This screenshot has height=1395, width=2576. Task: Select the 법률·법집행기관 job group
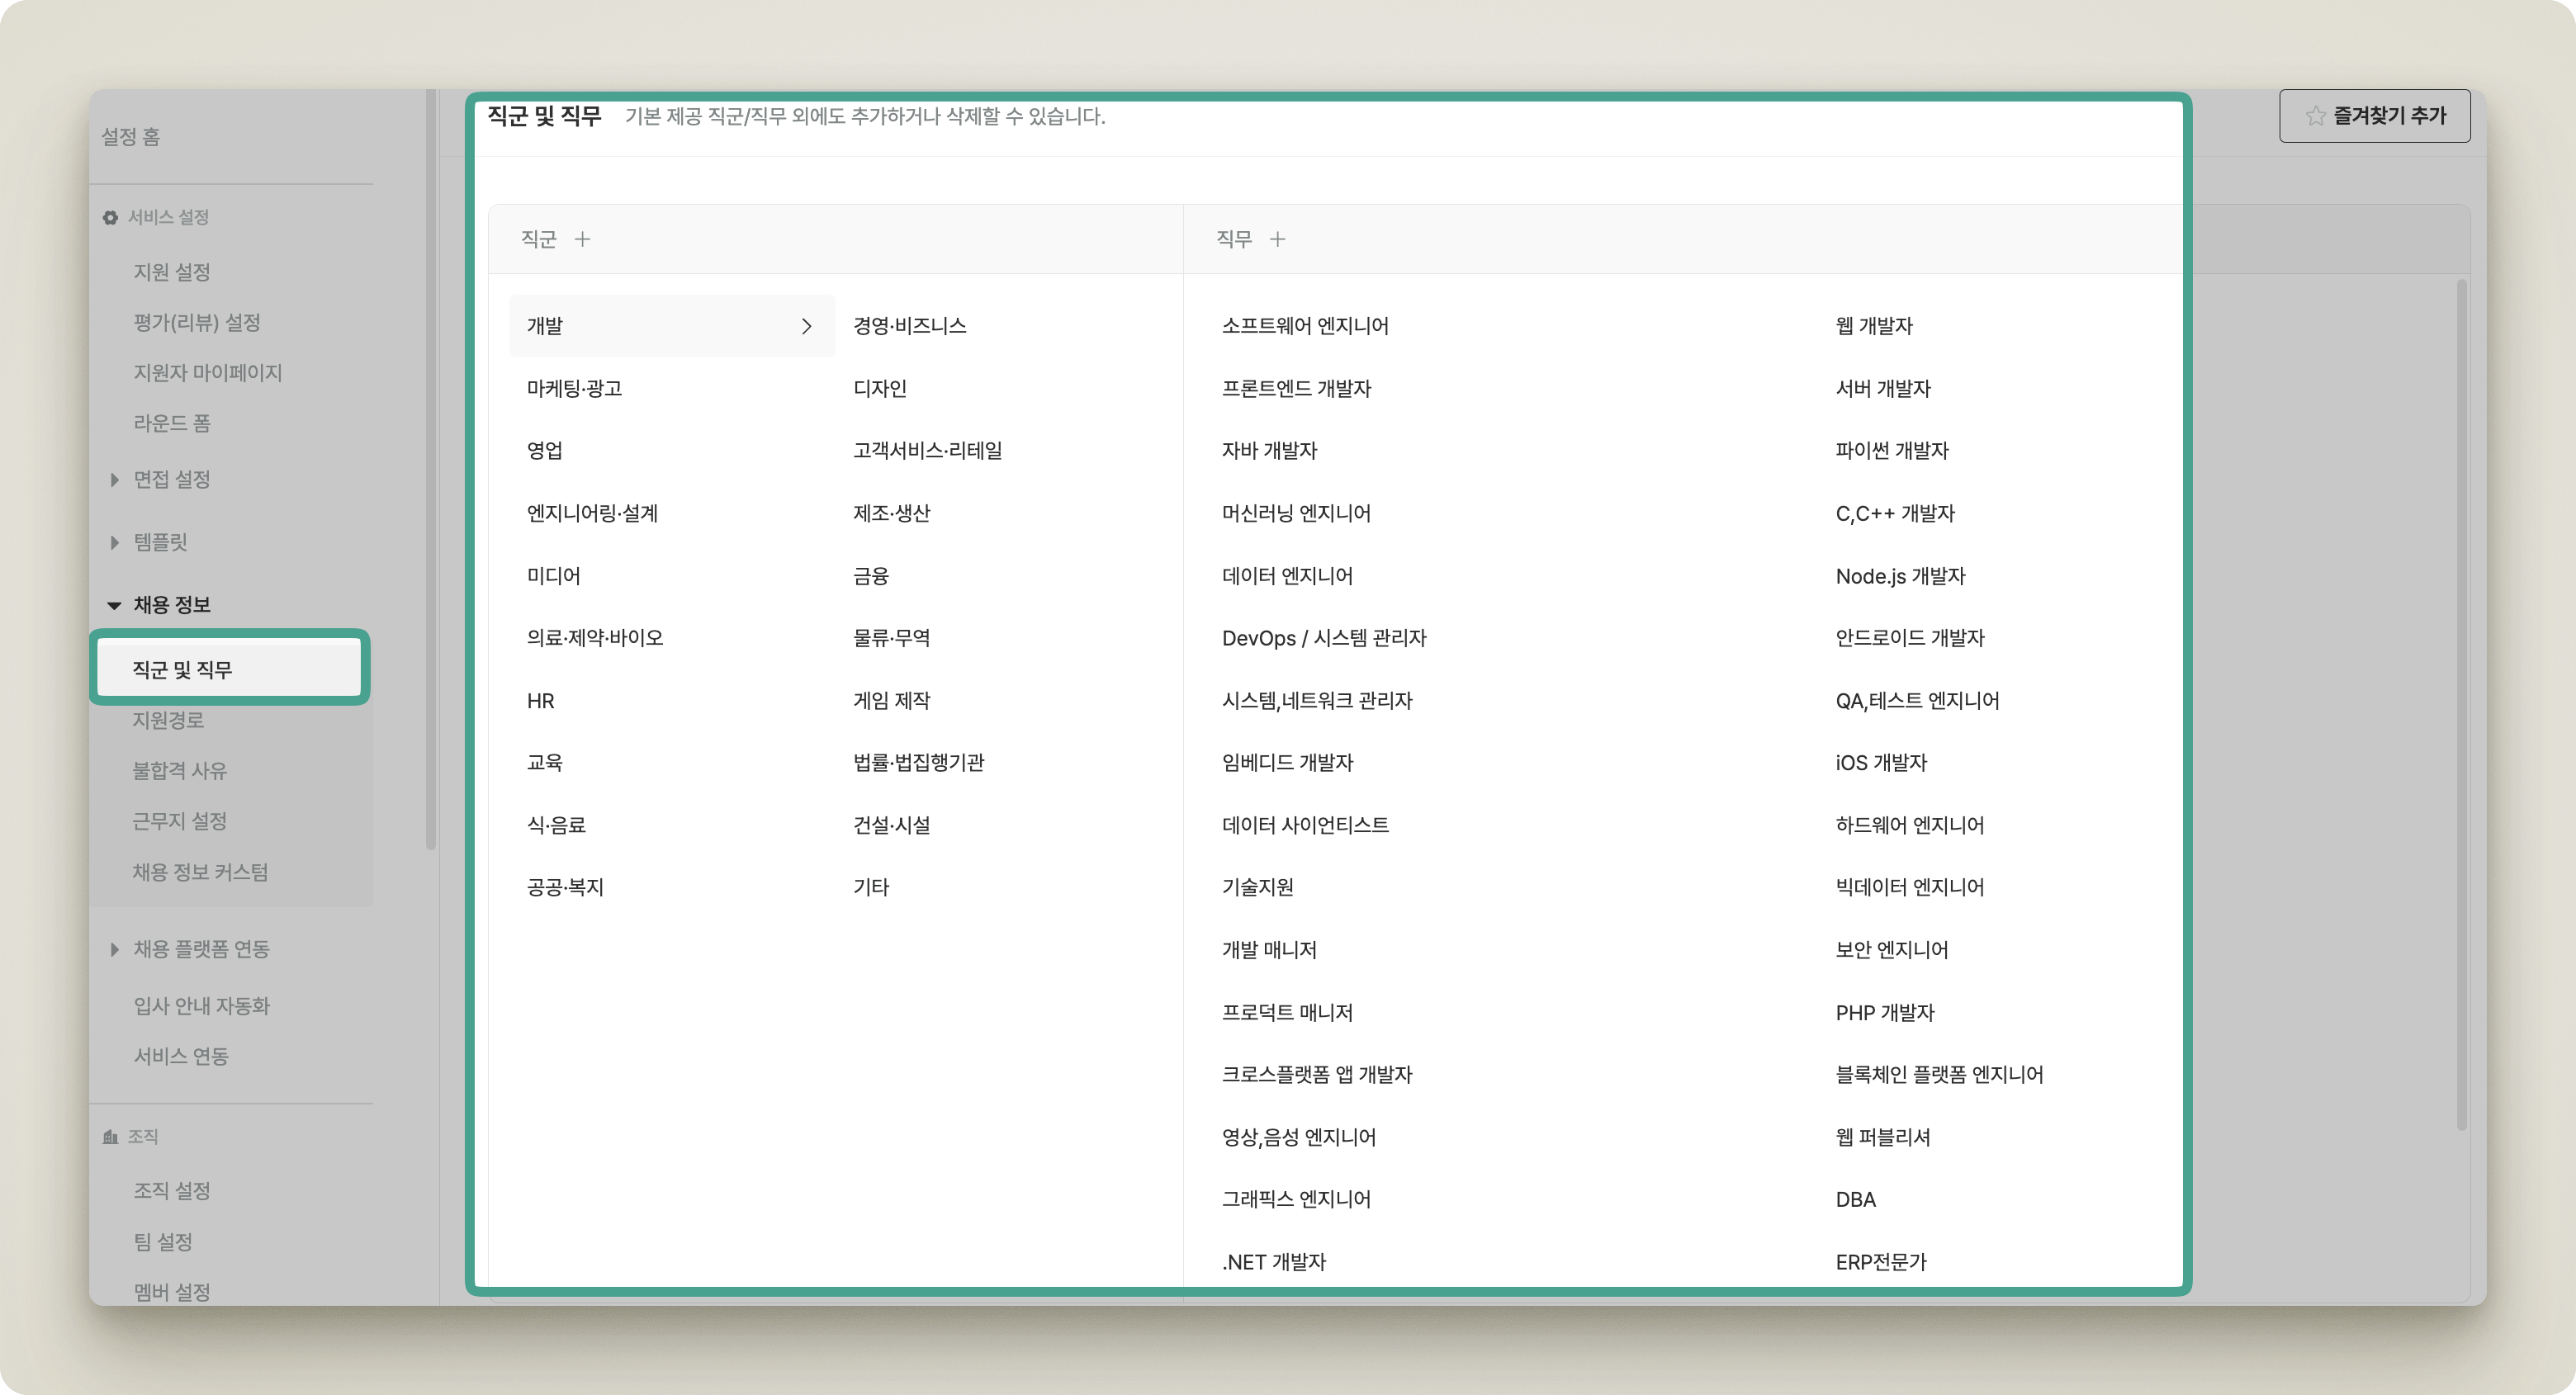tap(918, 763)
